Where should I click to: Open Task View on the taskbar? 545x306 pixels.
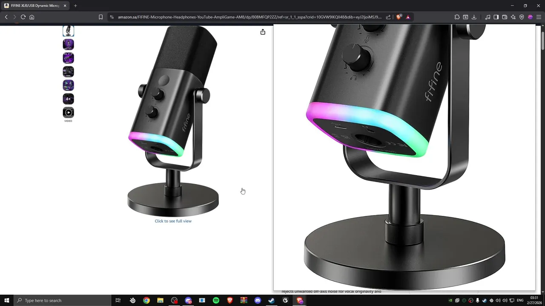click(118, 300)
